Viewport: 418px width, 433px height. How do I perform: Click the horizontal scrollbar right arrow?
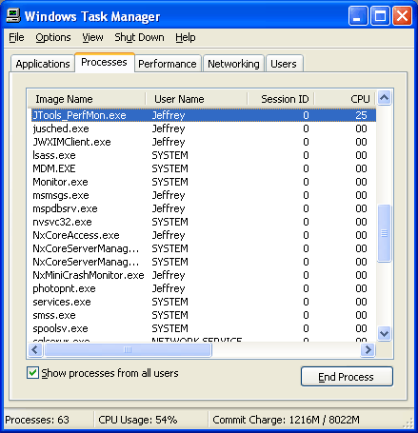(368, 350)
